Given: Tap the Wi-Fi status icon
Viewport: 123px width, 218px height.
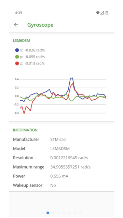Looking at the screenshot, I should pyautogui.click(x=98, y=13).
